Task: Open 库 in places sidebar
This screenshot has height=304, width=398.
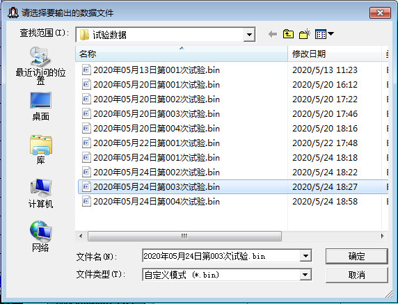Action: 40,150
